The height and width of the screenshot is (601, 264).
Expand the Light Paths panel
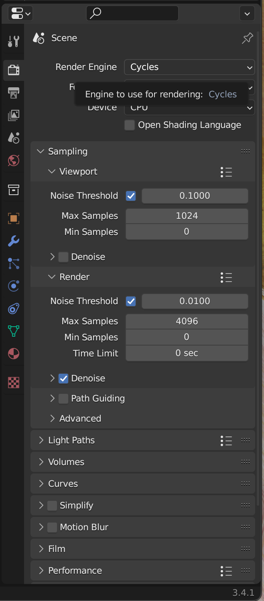click(41, 440)
